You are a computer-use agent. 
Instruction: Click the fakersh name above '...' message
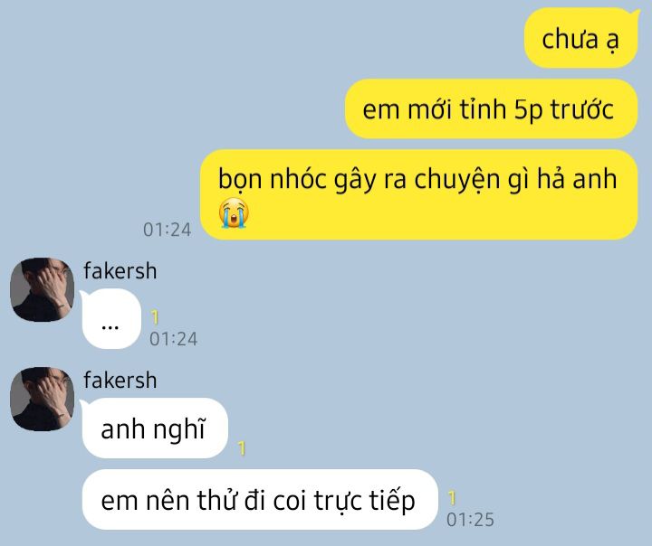pos(120,270)
